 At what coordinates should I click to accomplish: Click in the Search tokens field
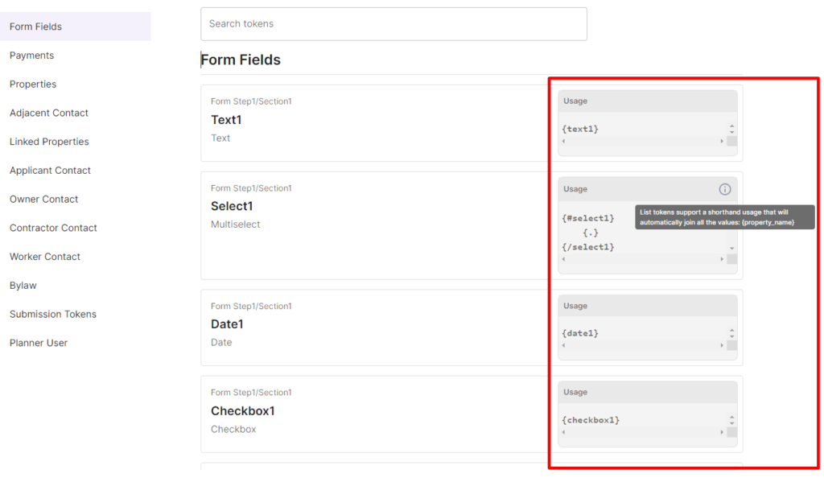pyautogui.click(x=393, y=24)
